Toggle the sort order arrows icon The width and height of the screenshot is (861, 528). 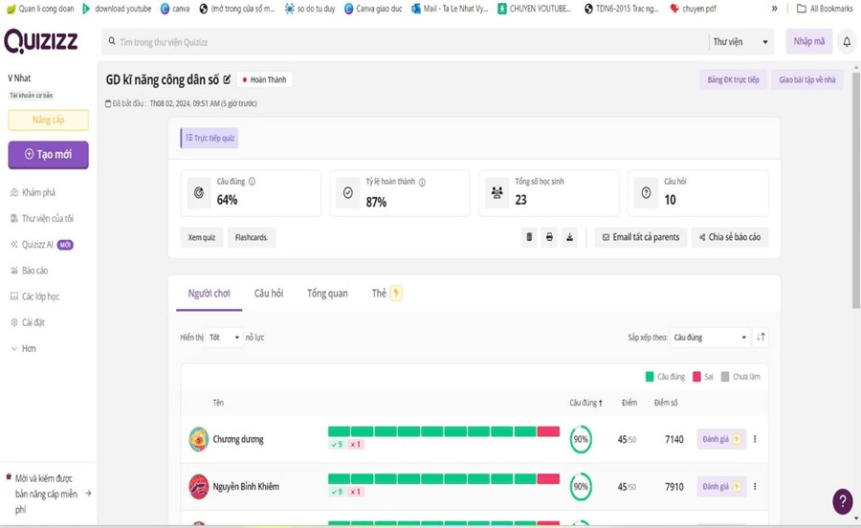tap(761, 337)
